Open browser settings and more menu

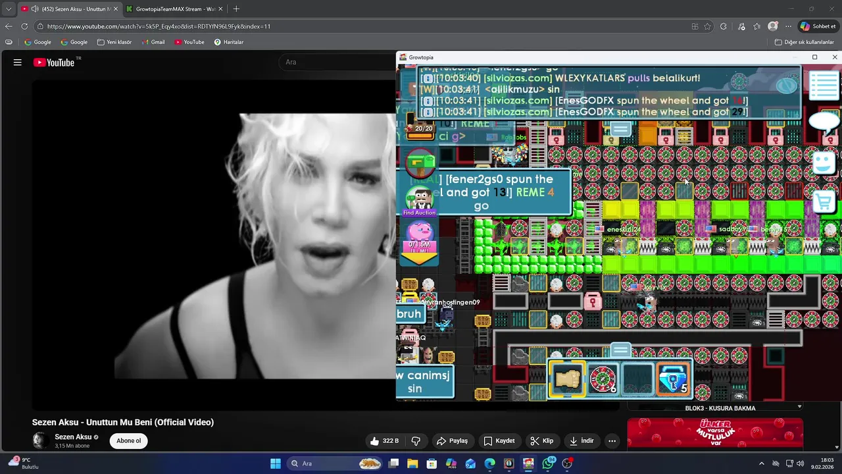[788, 26]
